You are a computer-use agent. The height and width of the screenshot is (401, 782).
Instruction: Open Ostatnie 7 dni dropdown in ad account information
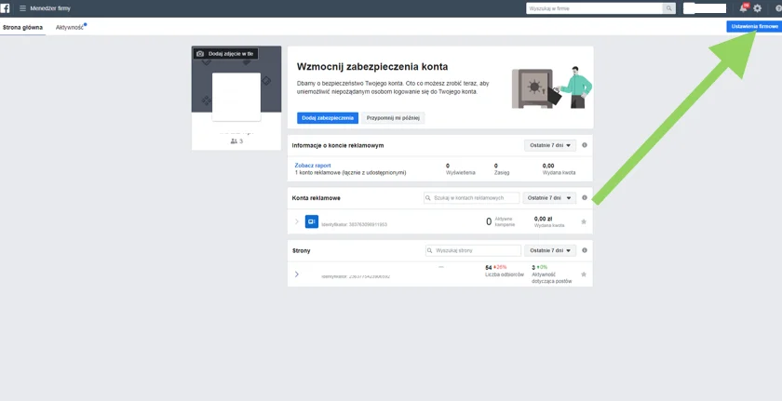pyautogui.click(x=550, y=145)
